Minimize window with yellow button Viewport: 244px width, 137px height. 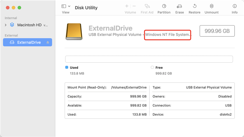coord(13,8)
